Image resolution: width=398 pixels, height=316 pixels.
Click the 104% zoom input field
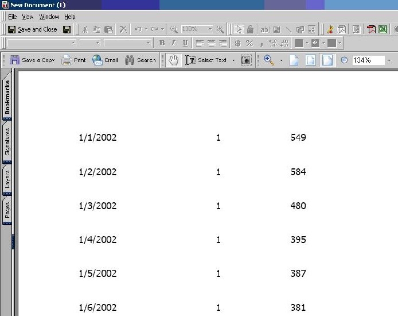pyautogui.click(x=368, y=60)
